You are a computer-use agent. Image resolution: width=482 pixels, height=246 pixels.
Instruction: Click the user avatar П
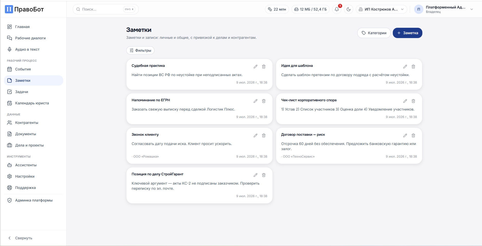click(x=419, y=9)
